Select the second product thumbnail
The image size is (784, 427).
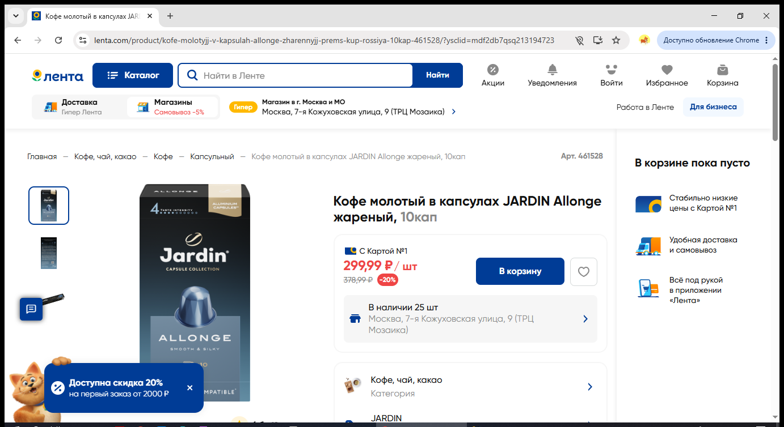point(49,253)
